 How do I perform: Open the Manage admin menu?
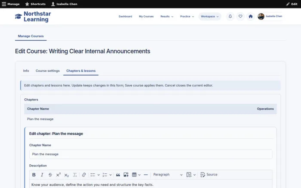coord(11,4)
